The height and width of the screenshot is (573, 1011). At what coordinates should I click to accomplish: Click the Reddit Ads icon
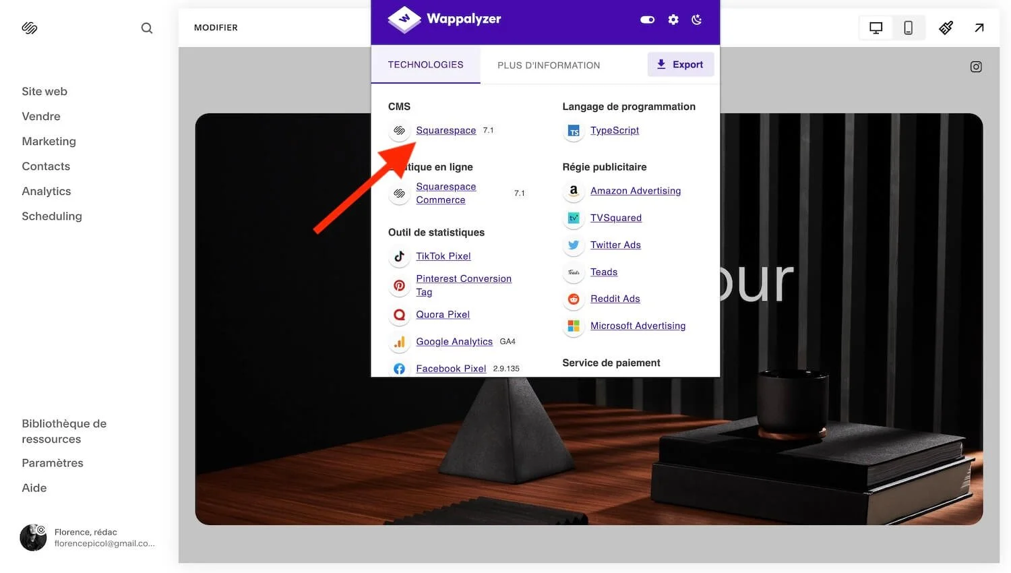[x=574, y=299]
